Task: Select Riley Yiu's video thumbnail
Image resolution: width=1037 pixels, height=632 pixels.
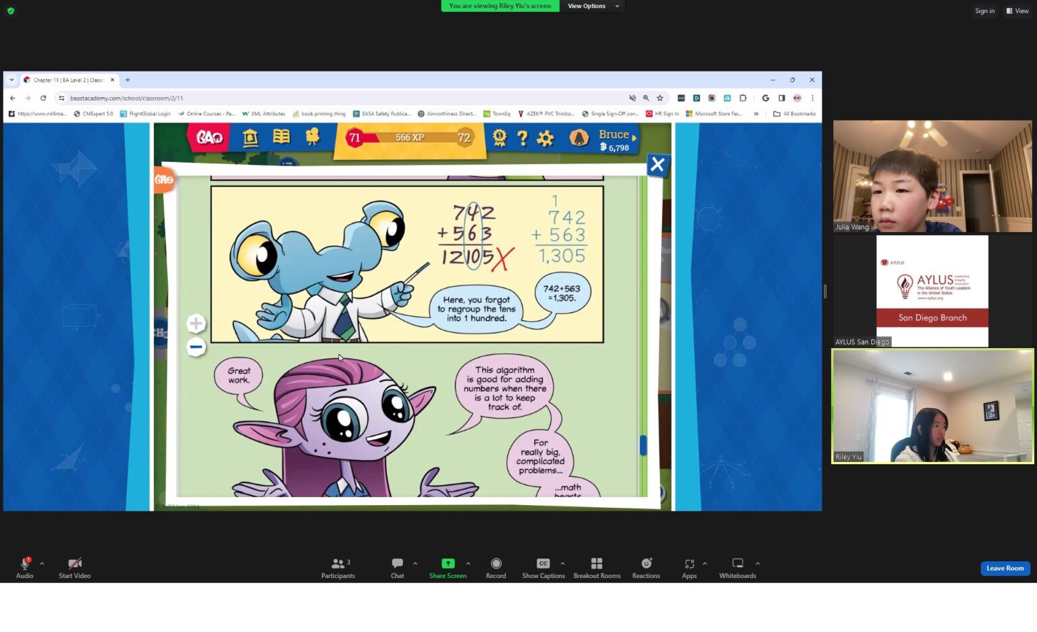Action: pyautogui.click(x=932, y=406)
